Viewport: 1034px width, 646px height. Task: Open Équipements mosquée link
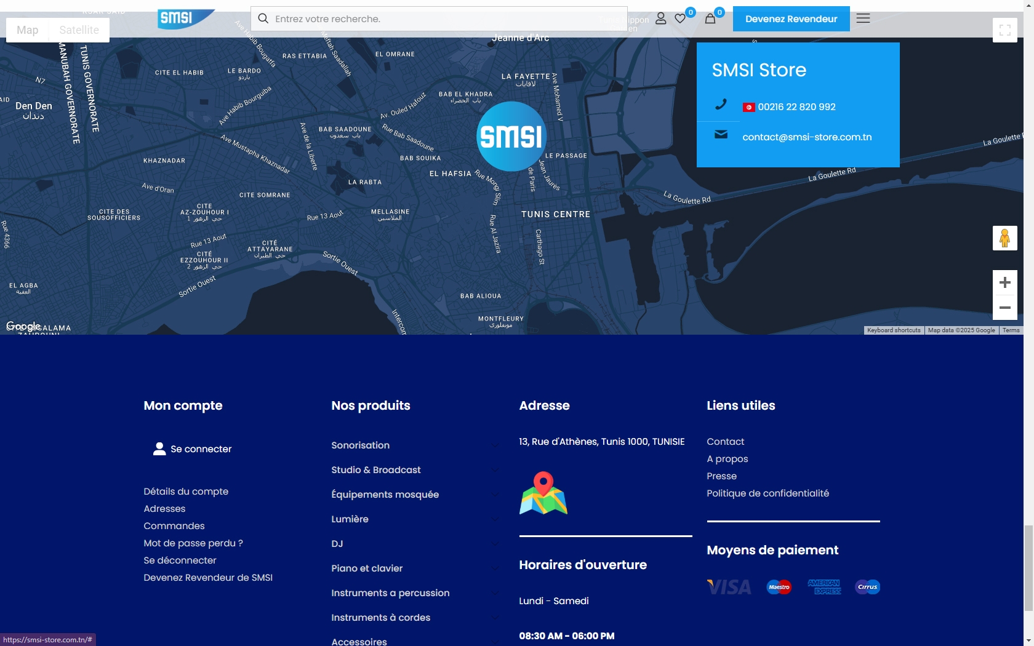tap(385, 495)
